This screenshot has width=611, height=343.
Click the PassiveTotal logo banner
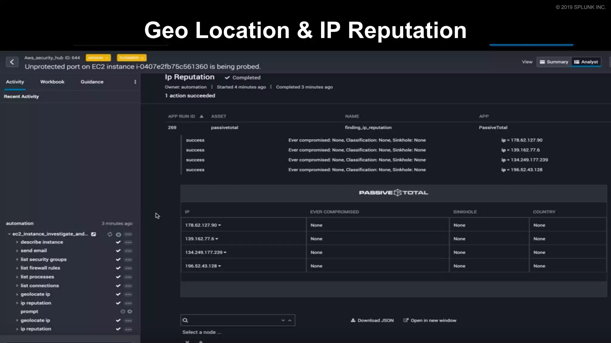click(x=394, y=193)
